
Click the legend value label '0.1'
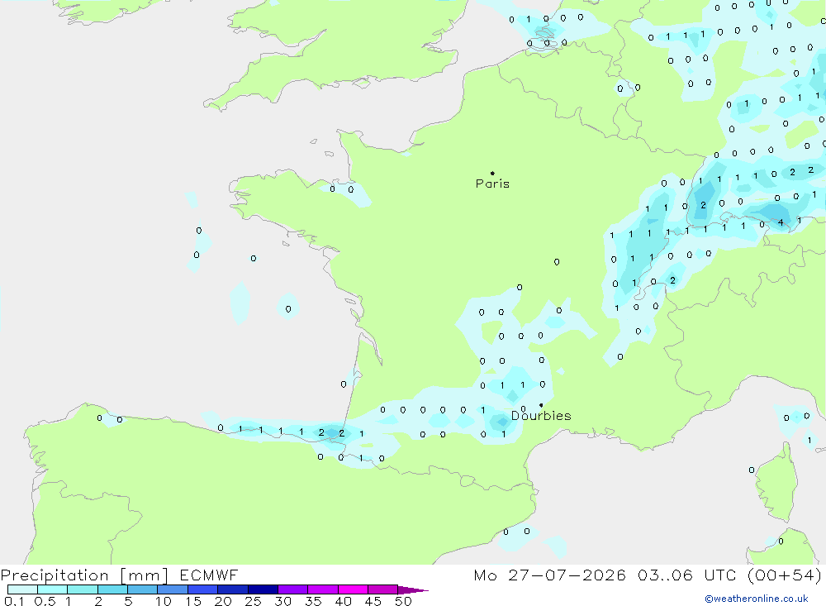pyautogui.click(x=14, y=601)
